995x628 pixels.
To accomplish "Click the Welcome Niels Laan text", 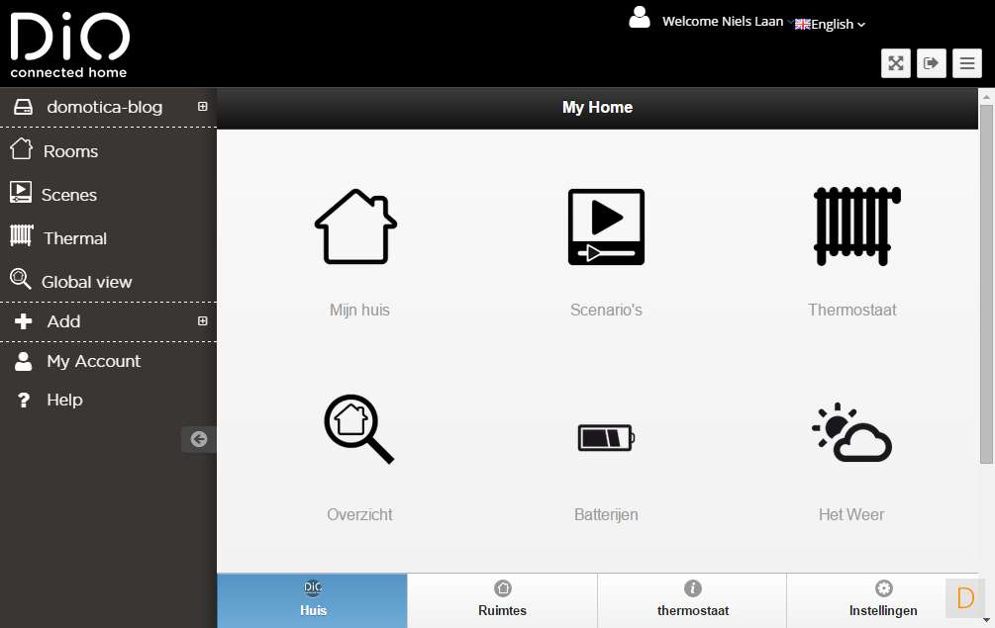I will [723, 22].
